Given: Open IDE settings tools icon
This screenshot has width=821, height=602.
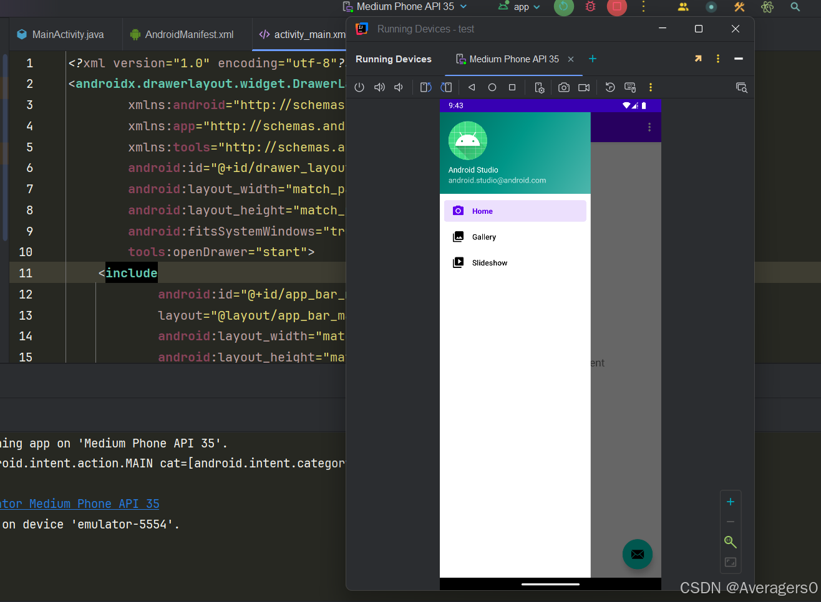Looking at the screenshot, I should tap(739, 7).
